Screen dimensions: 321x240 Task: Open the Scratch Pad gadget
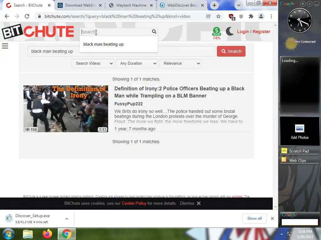click(x=300, y=151)
